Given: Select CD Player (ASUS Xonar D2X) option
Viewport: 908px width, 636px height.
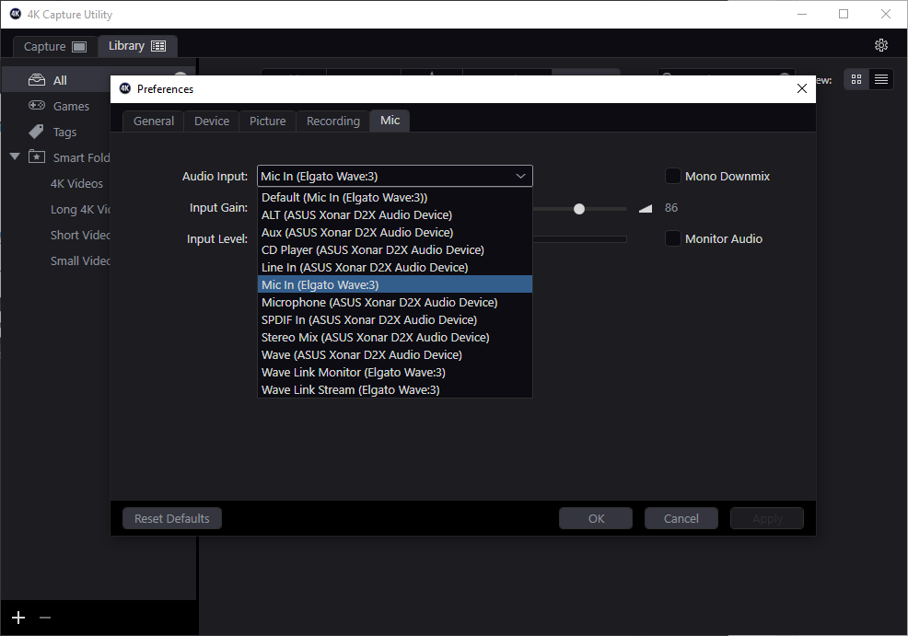Looking at the screenshot, I should click(x=394, y=249).
